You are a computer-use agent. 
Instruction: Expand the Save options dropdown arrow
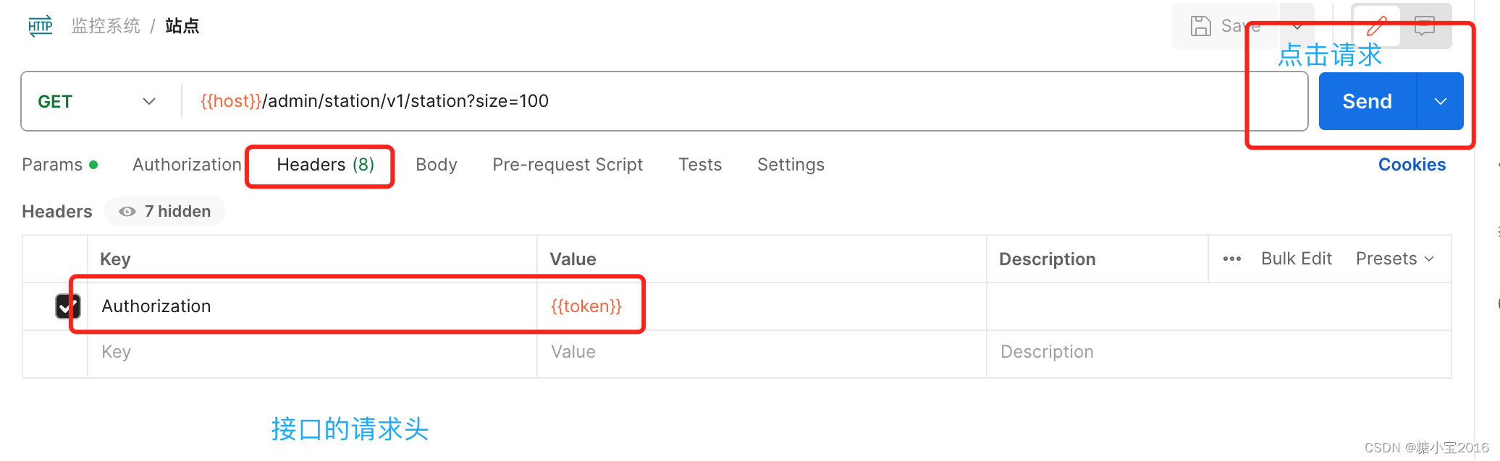pyautogui.click(x=1297, y=26)
